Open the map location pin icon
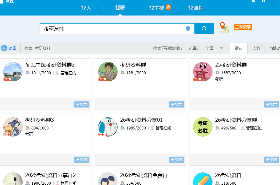 pos(224,27)
